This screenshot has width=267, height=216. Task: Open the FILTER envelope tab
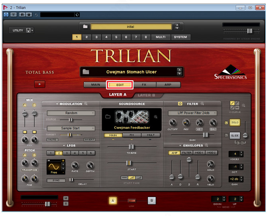point(187,153)
